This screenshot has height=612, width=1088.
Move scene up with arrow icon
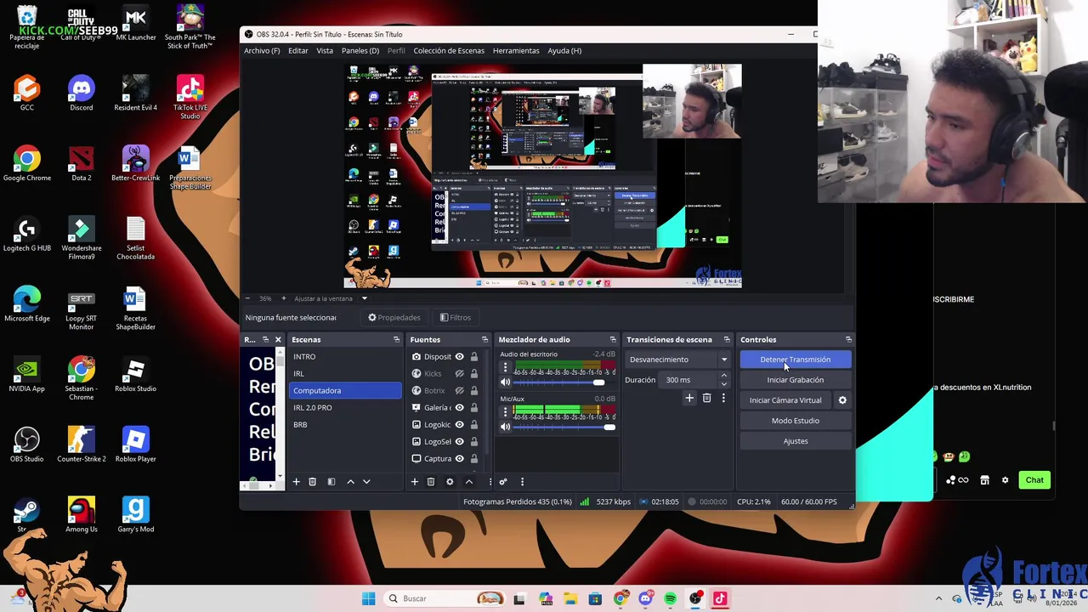point(350,482)
